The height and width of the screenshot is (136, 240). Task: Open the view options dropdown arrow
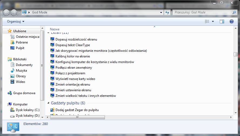(213, 21)
